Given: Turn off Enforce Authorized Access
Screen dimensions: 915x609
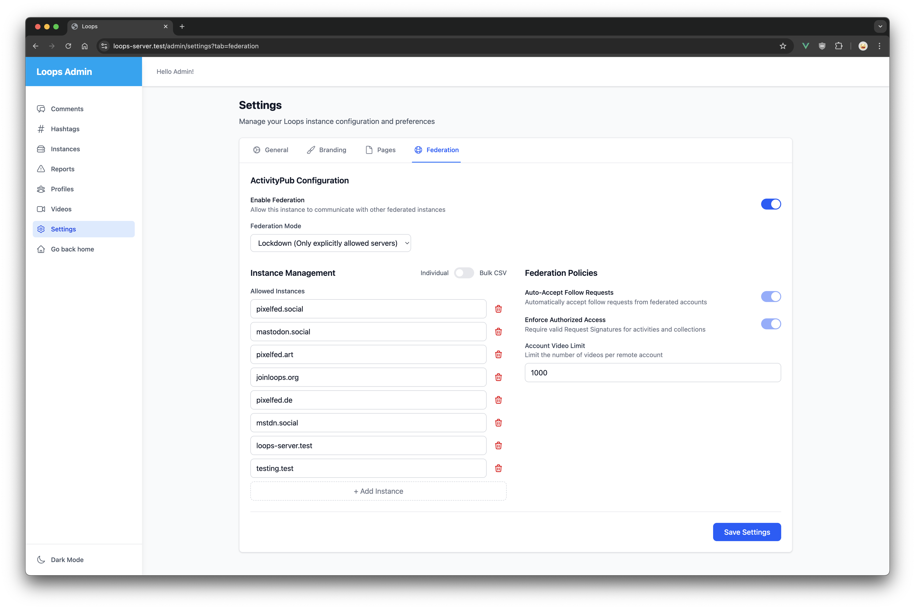Looking at the screenshot, I should click(771, 324).
